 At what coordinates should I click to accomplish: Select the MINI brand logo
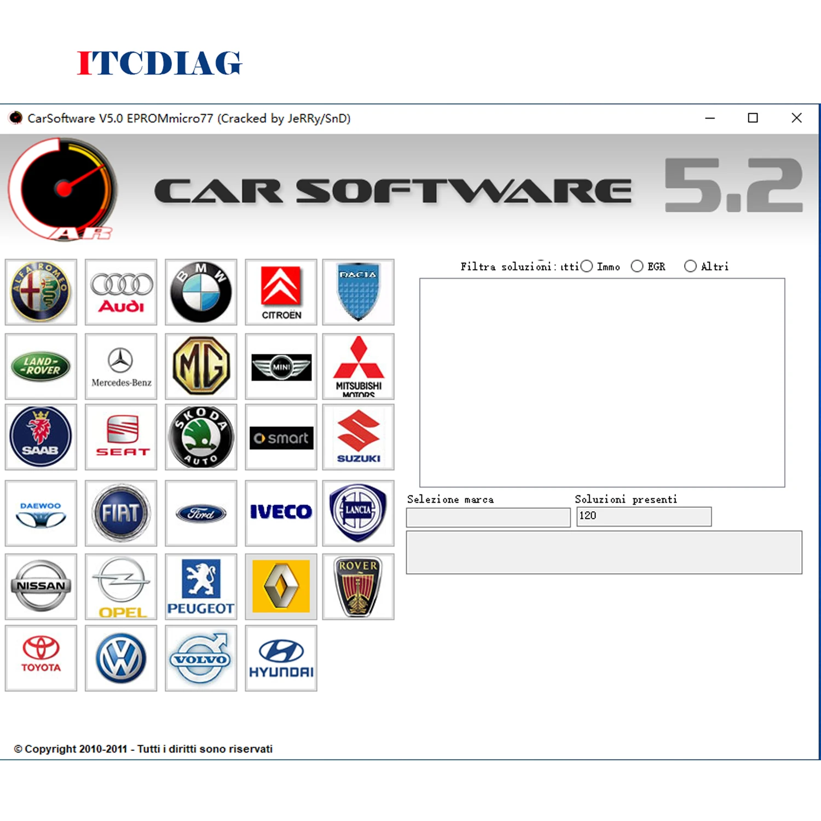(x=281, y=366)
